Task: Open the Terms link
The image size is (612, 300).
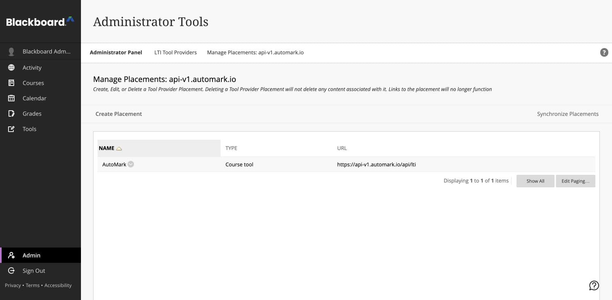Action: [x=33, y=285]
